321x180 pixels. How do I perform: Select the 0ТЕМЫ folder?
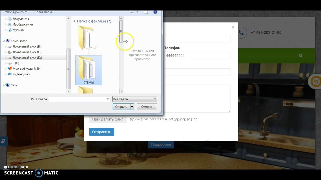[89, 70]
